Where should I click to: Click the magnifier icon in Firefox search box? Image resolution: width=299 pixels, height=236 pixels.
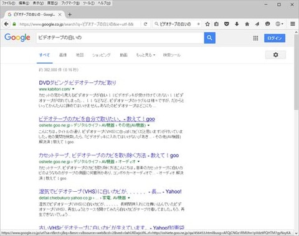click(x=156, y=24)
